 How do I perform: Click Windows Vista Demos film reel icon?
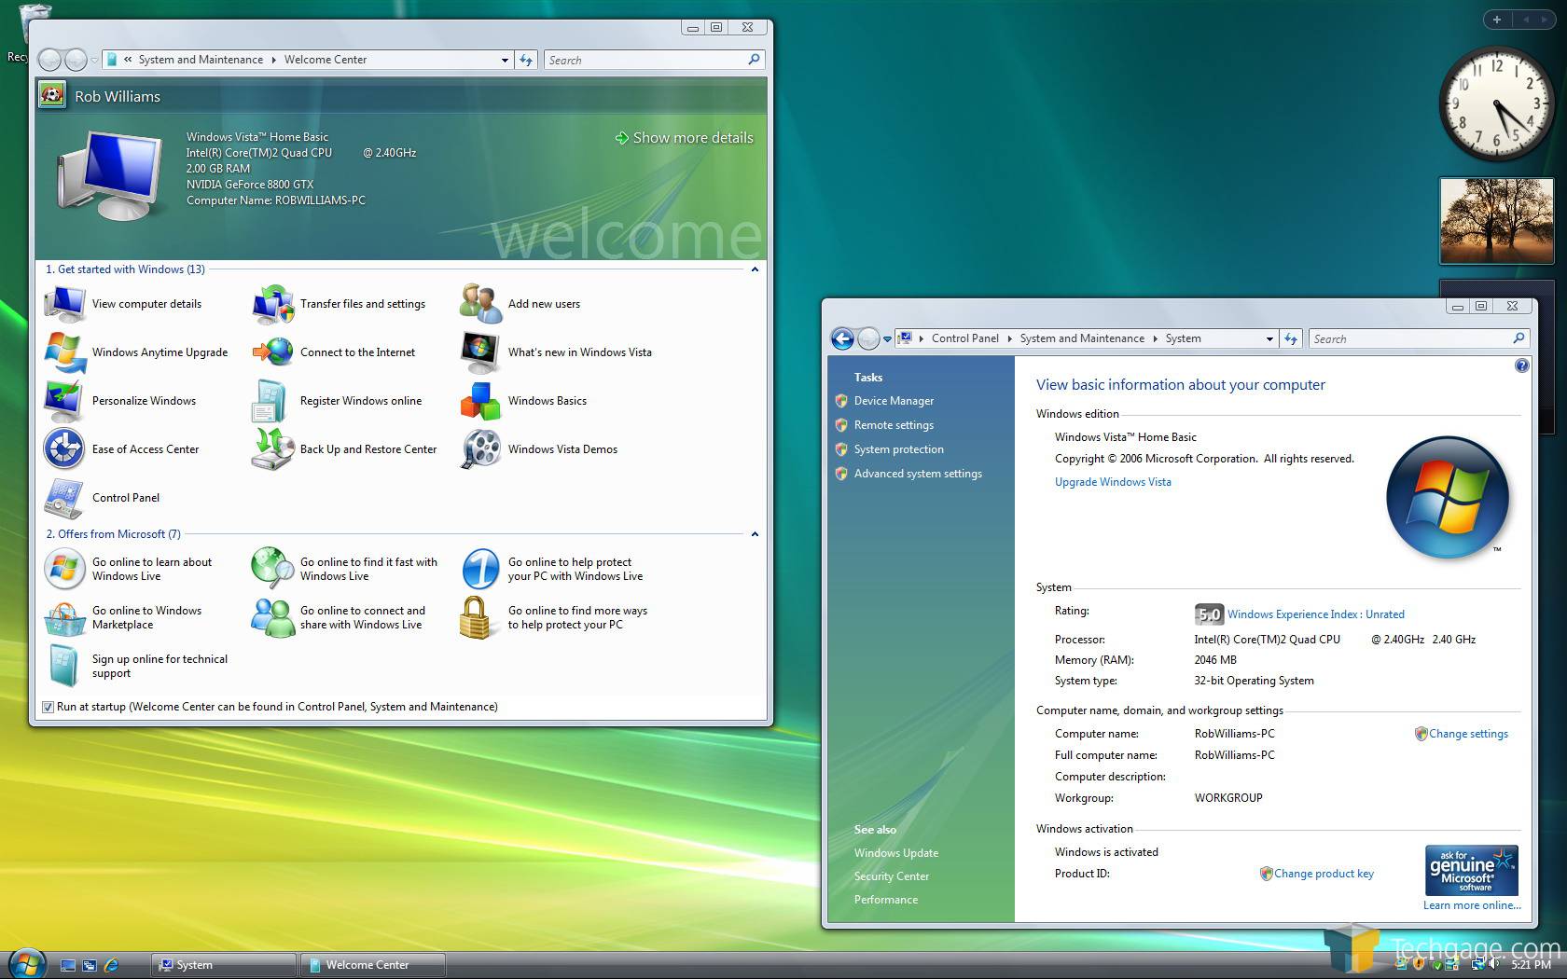coord(481,449)
